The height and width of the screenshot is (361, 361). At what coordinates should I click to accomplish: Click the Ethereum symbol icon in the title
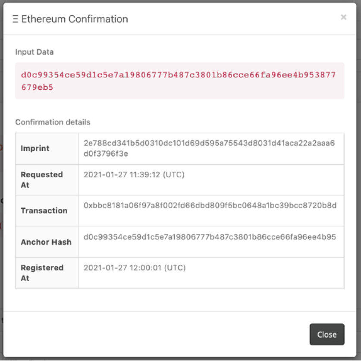tap(16, 19)
